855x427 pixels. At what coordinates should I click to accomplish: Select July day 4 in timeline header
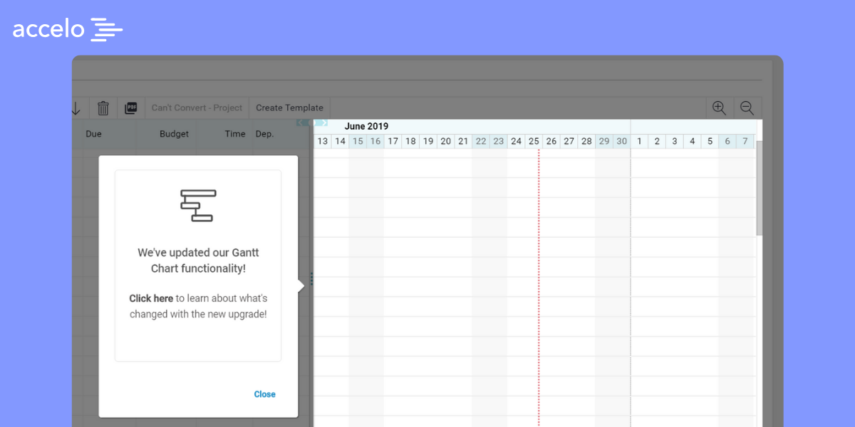tap(692, 141)
